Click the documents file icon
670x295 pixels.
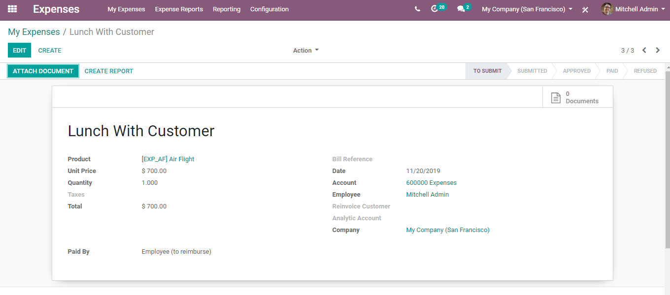[x=556, y=97]
